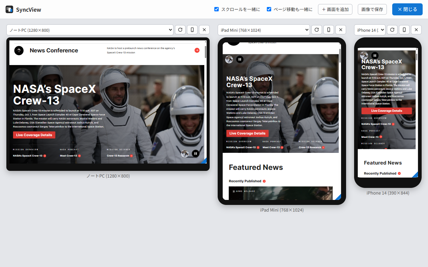Click resize handle of ノートPC pane

204,161
